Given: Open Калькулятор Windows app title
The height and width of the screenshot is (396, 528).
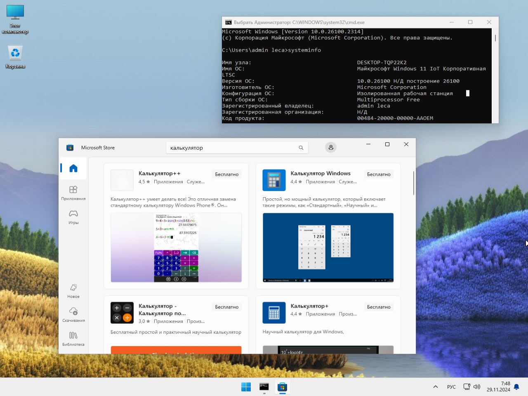Looking at the screenshot, I should click(x=321, y=173).
